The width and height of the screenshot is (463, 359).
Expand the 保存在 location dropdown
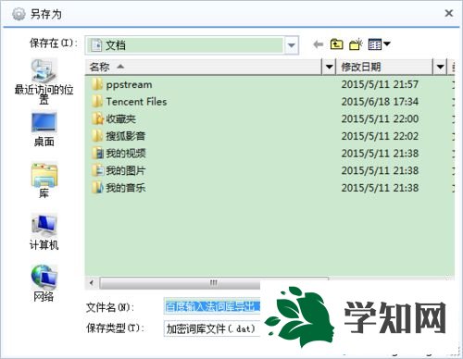291,45
